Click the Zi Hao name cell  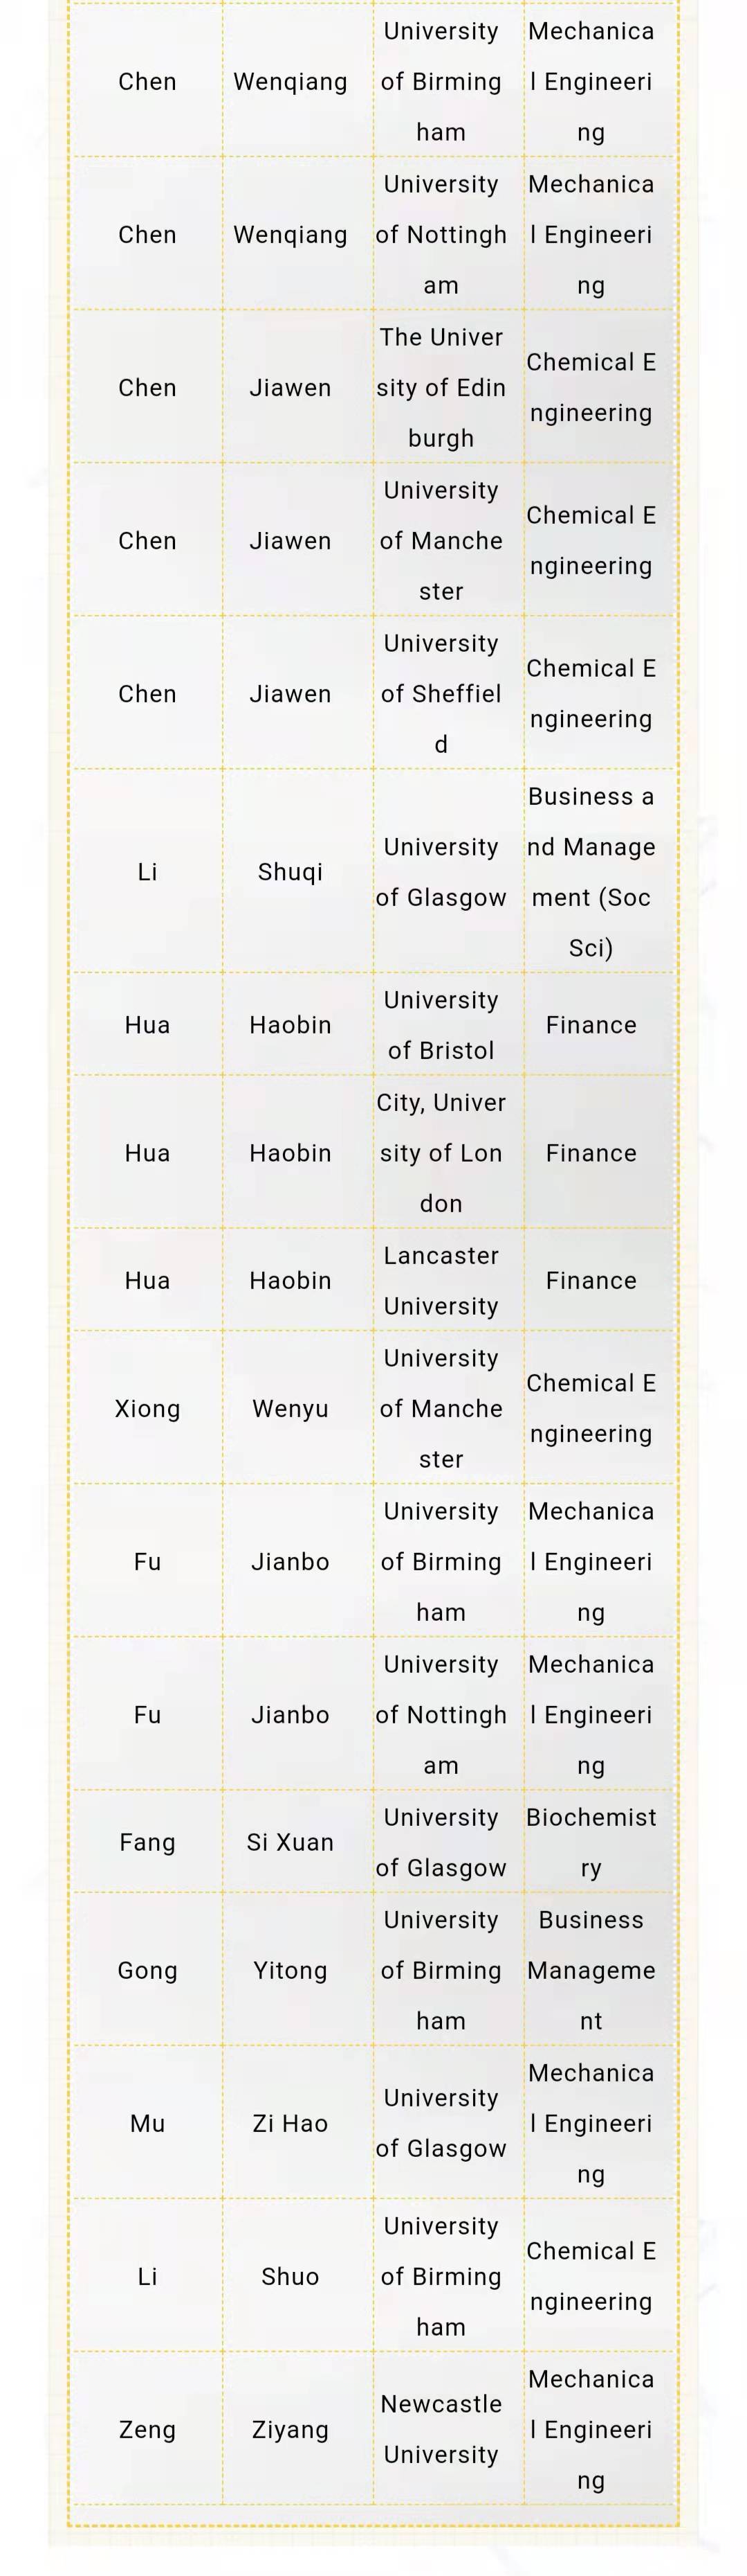290,2123
